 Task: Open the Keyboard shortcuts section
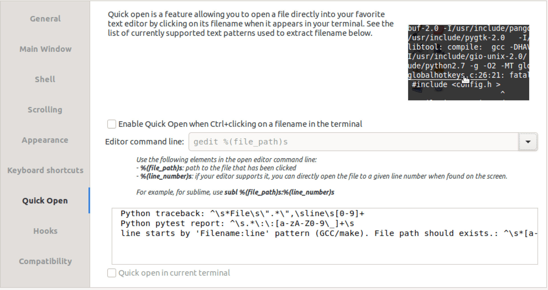coord(45,170)
